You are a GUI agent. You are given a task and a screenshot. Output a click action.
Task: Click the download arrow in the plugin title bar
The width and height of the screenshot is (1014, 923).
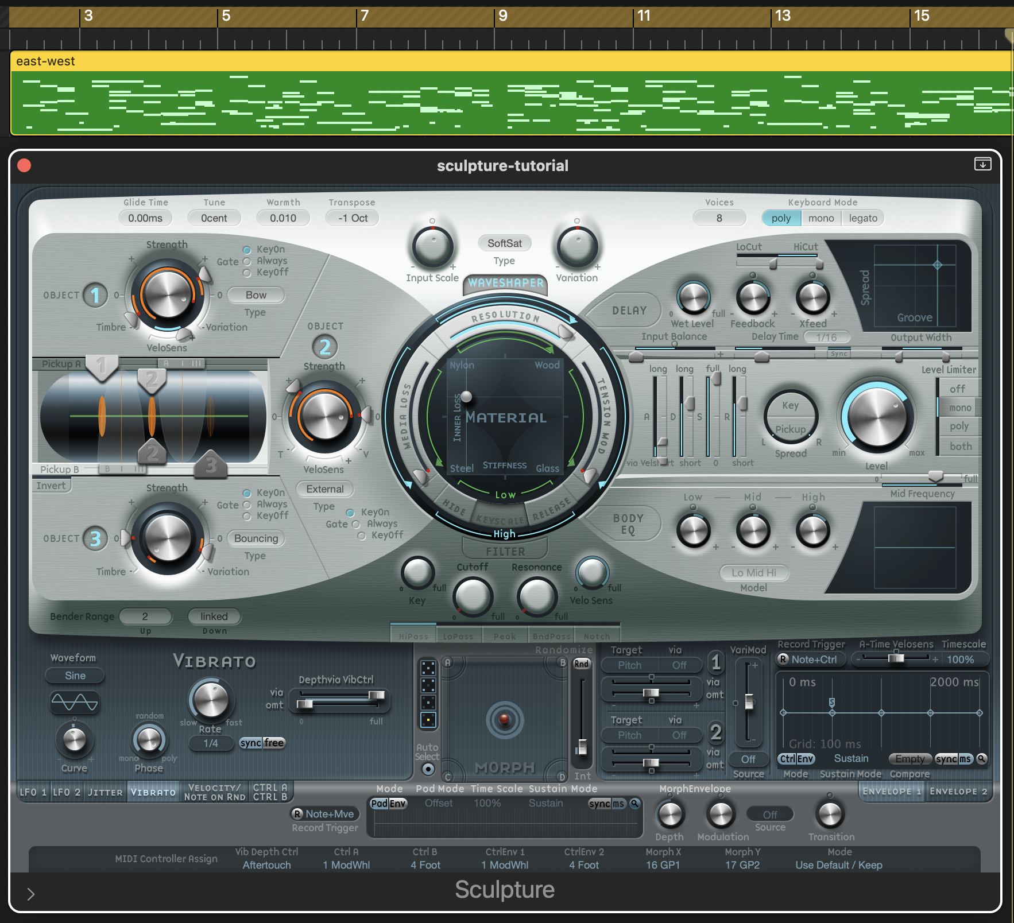coord(983,165)
